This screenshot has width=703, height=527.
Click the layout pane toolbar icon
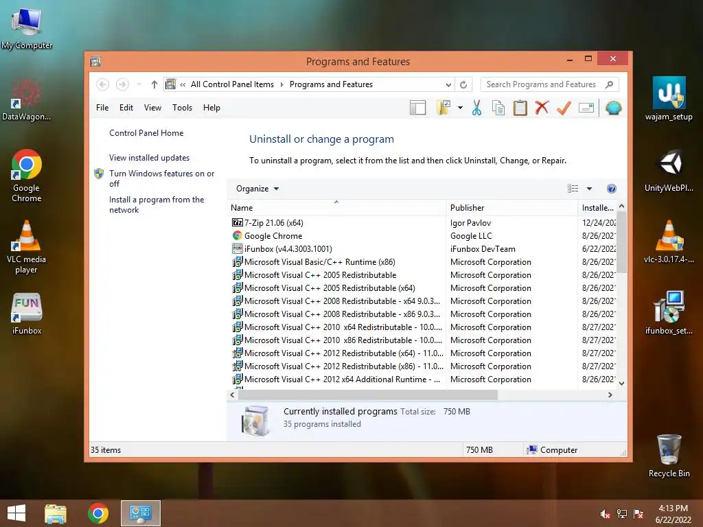(x=418, y=108)
